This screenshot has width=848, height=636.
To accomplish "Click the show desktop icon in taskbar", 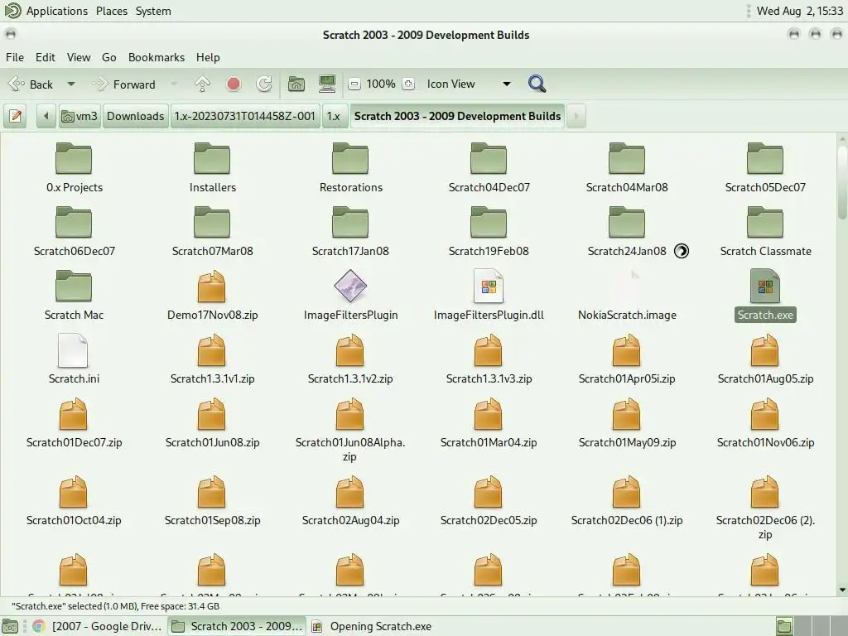I will pyautogui.click(x=10, y=626).
